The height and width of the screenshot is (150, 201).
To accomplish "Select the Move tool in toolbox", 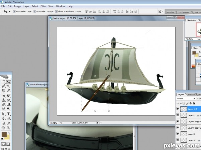I will tap(8, 82).
